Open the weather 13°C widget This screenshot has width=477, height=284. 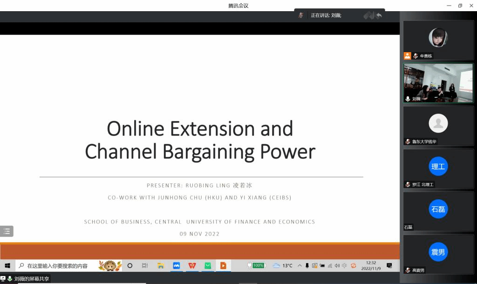283,265
